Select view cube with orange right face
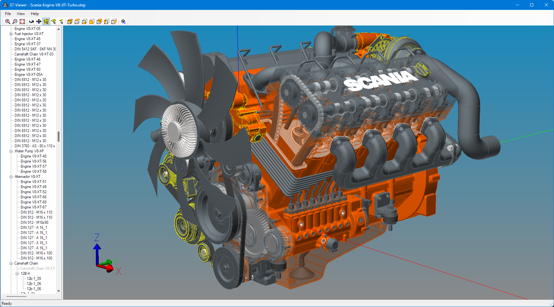This screenshot has width=554, height=307. pyautogui.click(x=114, y=21)
